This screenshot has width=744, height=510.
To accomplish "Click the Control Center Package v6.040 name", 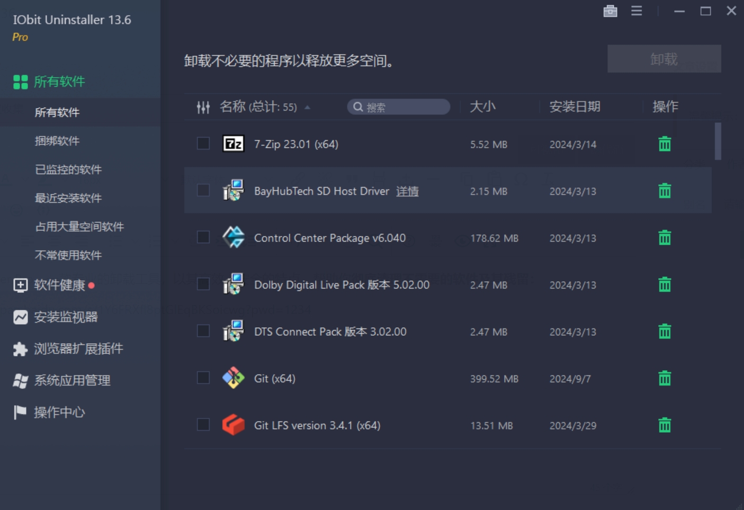I will (330, 238).
